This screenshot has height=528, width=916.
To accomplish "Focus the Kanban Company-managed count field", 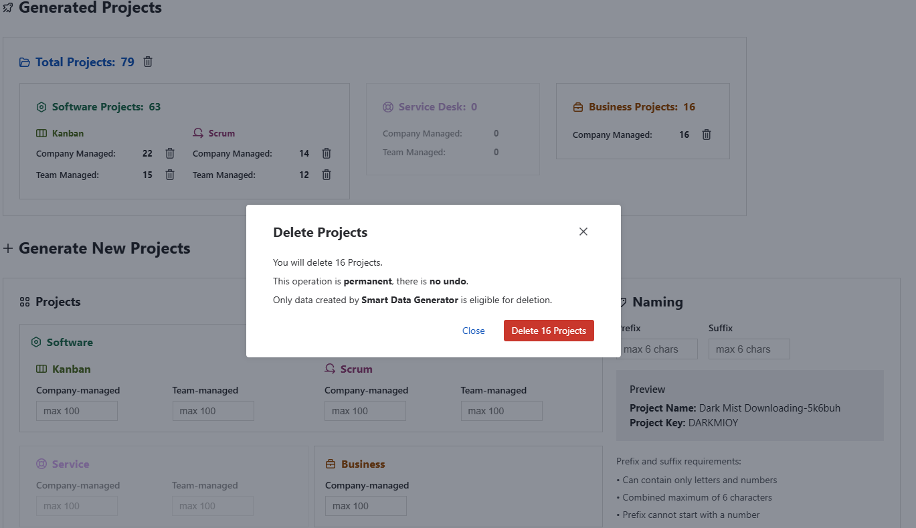I will (x=77, y=411).
